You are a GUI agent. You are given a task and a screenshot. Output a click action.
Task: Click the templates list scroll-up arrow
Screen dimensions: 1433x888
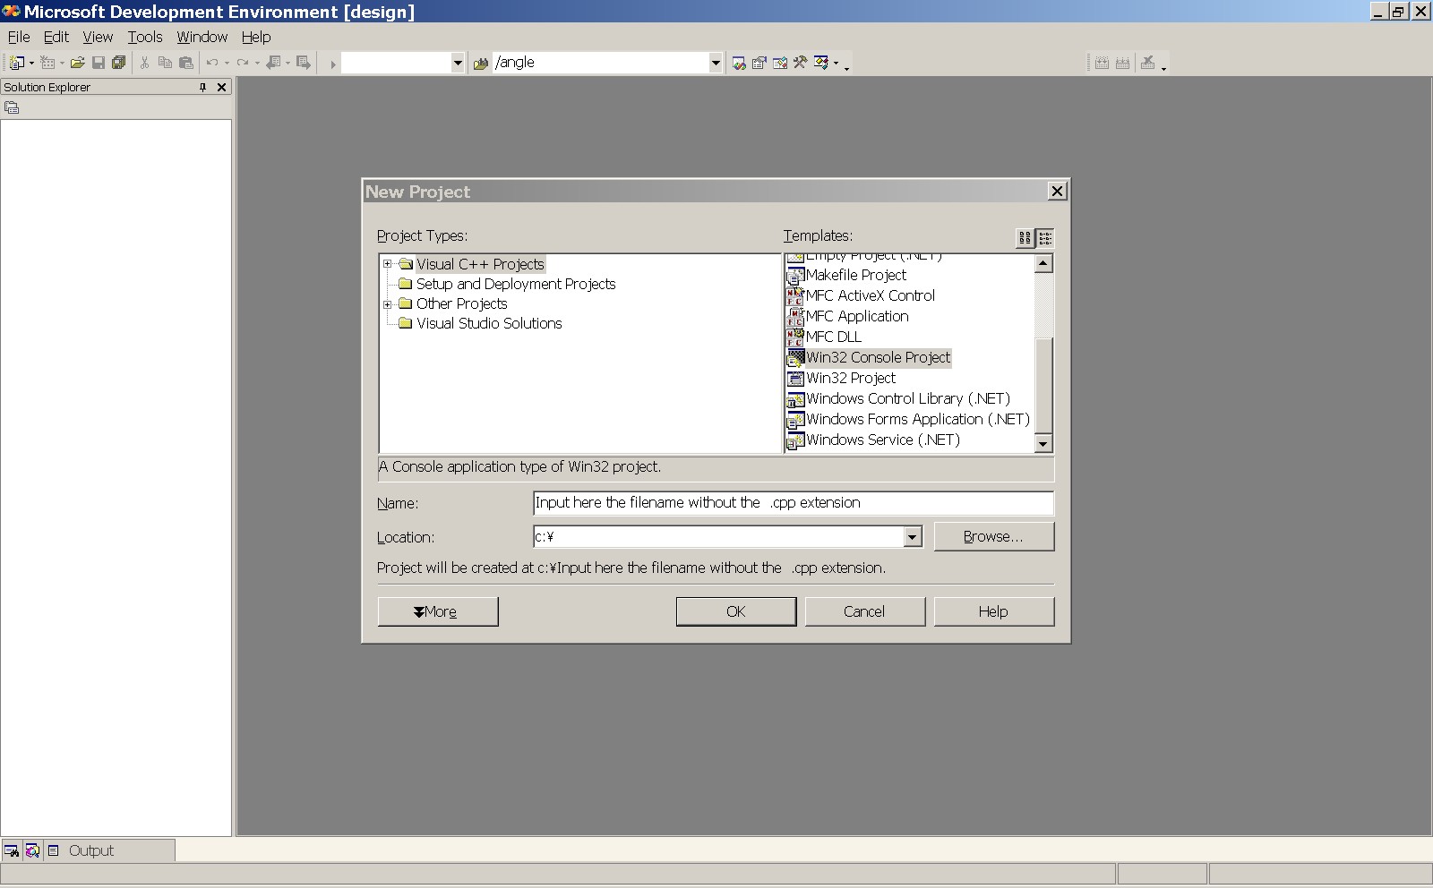click(1043, 263)
